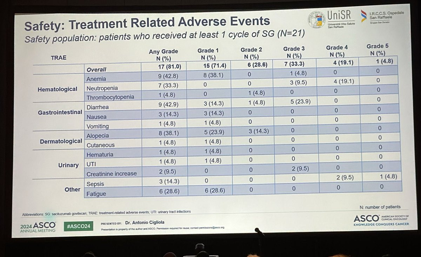Click the green #ASCO24 hashtag badge
This screenshot has height=257, width=421.
pos(79,226)
